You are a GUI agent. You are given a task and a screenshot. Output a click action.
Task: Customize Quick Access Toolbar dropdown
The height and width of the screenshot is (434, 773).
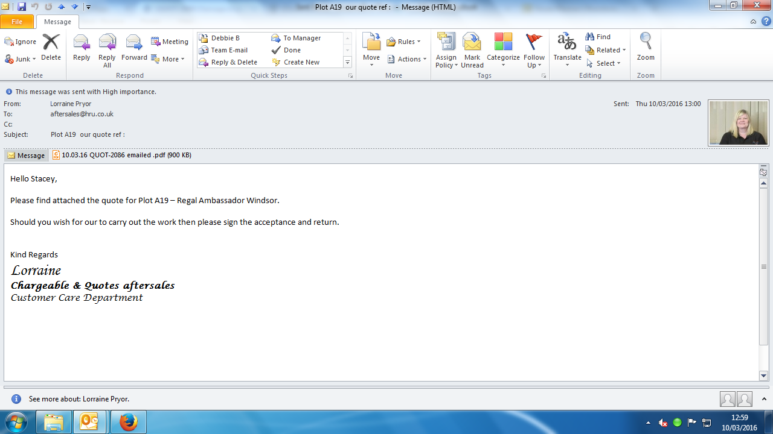click(x=88, y=7)
